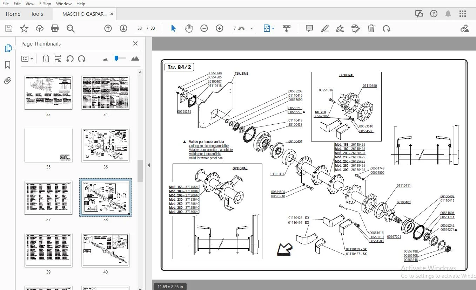Image resolution: width=476 pixels, height=290 pixels.
Task: Select page 40 thumbnail
Action: [106, 250]
